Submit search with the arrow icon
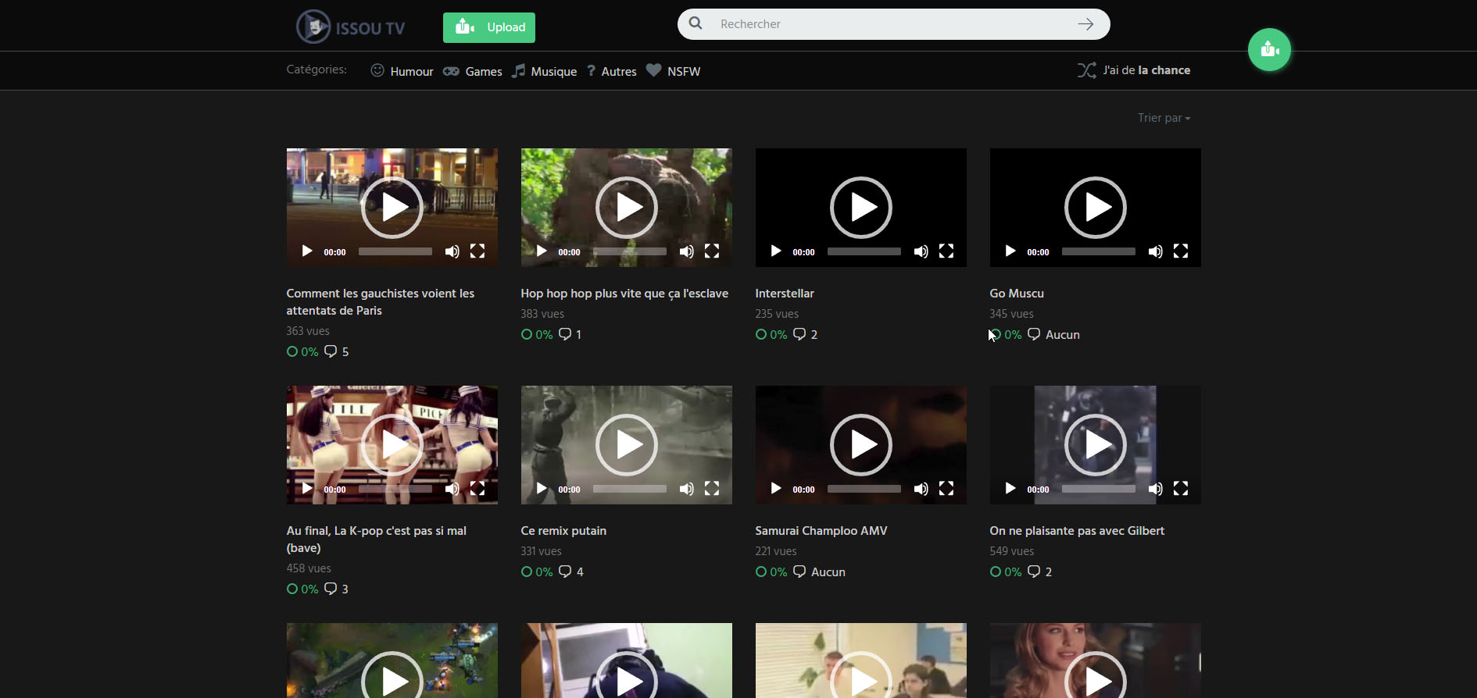 click(1085, 24)
